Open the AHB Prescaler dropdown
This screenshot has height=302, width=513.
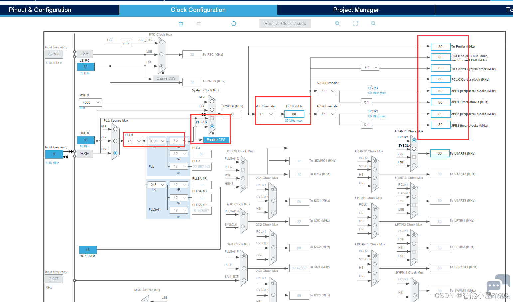pyautogui.click(x=265, y=114)
